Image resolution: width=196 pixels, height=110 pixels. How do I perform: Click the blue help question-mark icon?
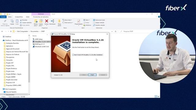point(159,17)
